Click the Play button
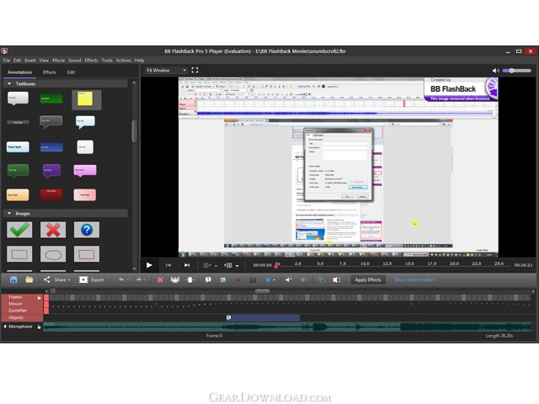 (x=149, y=265)
